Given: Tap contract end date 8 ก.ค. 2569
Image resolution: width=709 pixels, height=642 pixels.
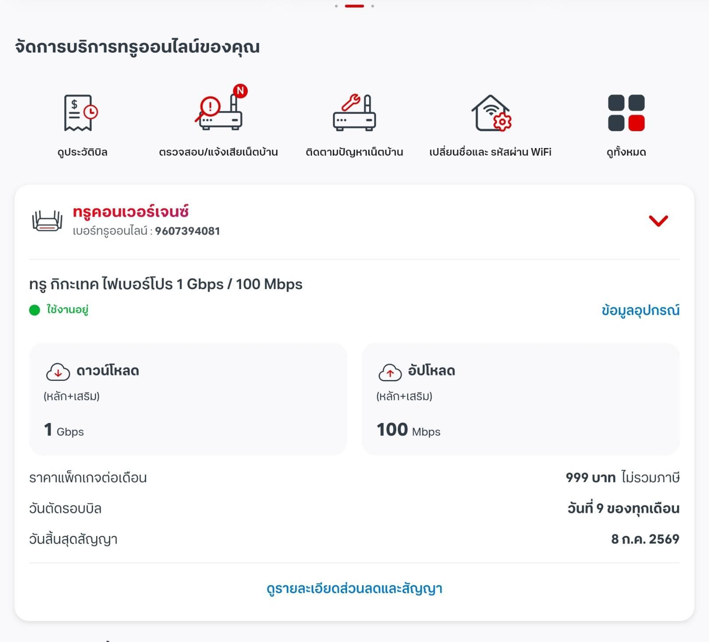Looking at the screenshot, I should (645, 539).
